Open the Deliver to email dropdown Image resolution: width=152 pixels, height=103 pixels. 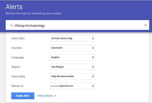click(x=72, y=86)
